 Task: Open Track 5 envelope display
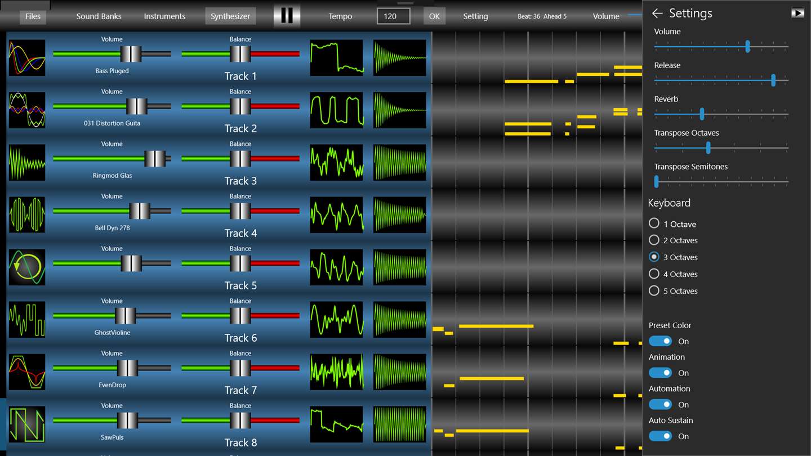400,267
